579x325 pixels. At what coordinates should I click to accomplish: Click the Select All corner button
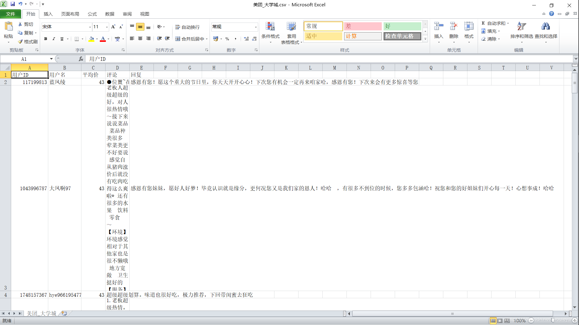tap(5, 68)
